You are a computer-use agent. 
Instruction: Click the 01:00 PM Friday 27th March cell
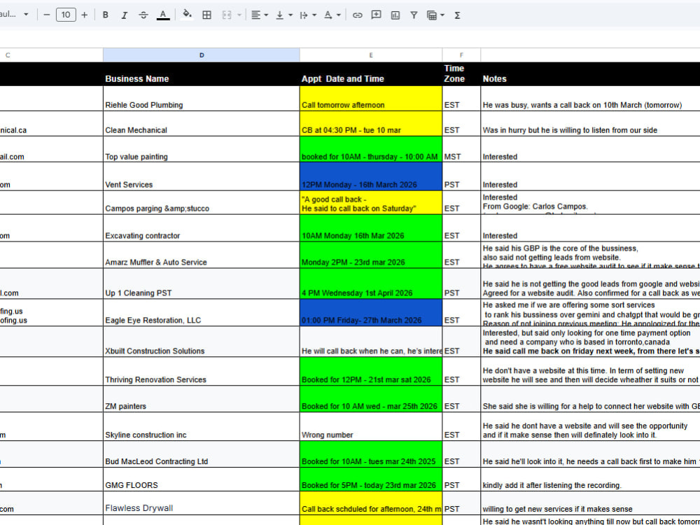coord(371,312)
